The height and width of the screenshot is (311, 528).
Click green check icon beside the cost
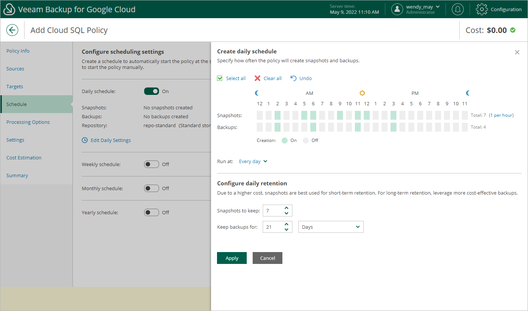point(513,30)
